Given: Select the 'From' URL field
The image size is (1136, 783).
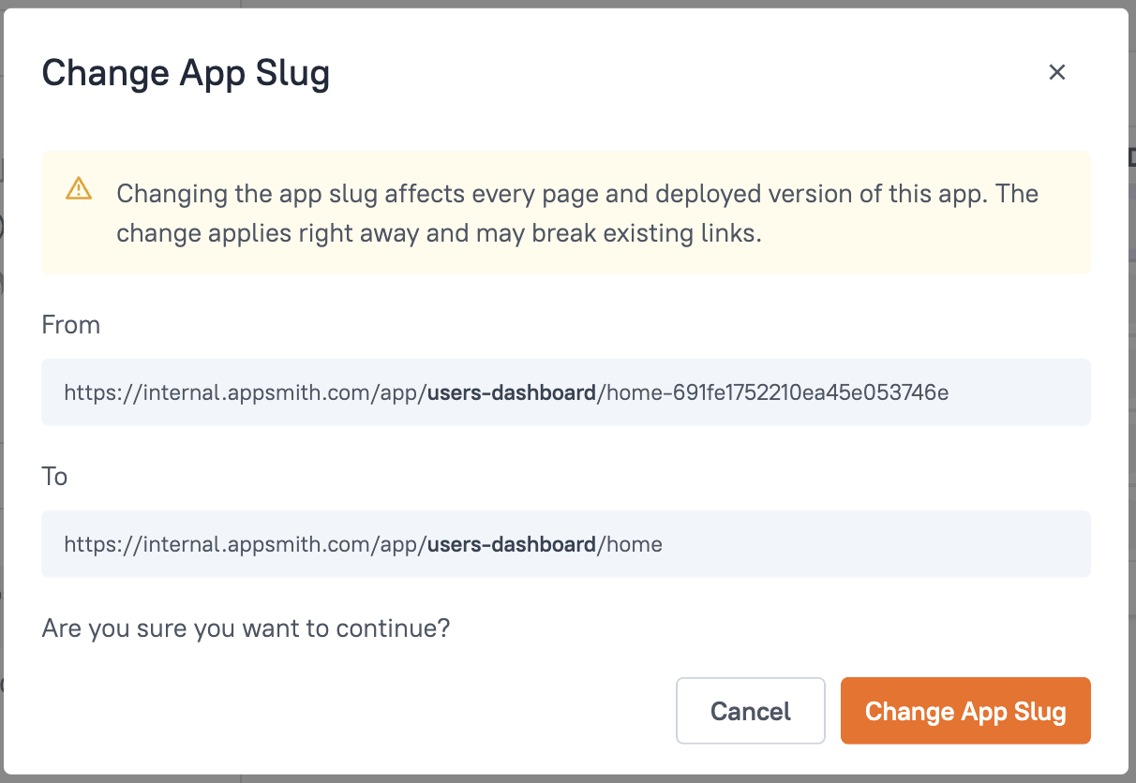Looking at the screenshot, I should click(x=566, y=392).
